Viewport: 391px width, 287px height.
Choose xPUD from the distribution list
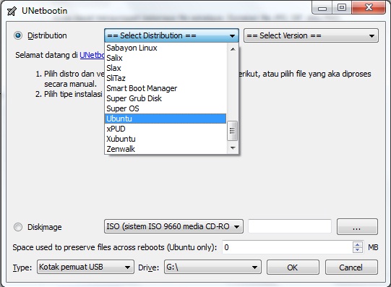tap(166, 129)
